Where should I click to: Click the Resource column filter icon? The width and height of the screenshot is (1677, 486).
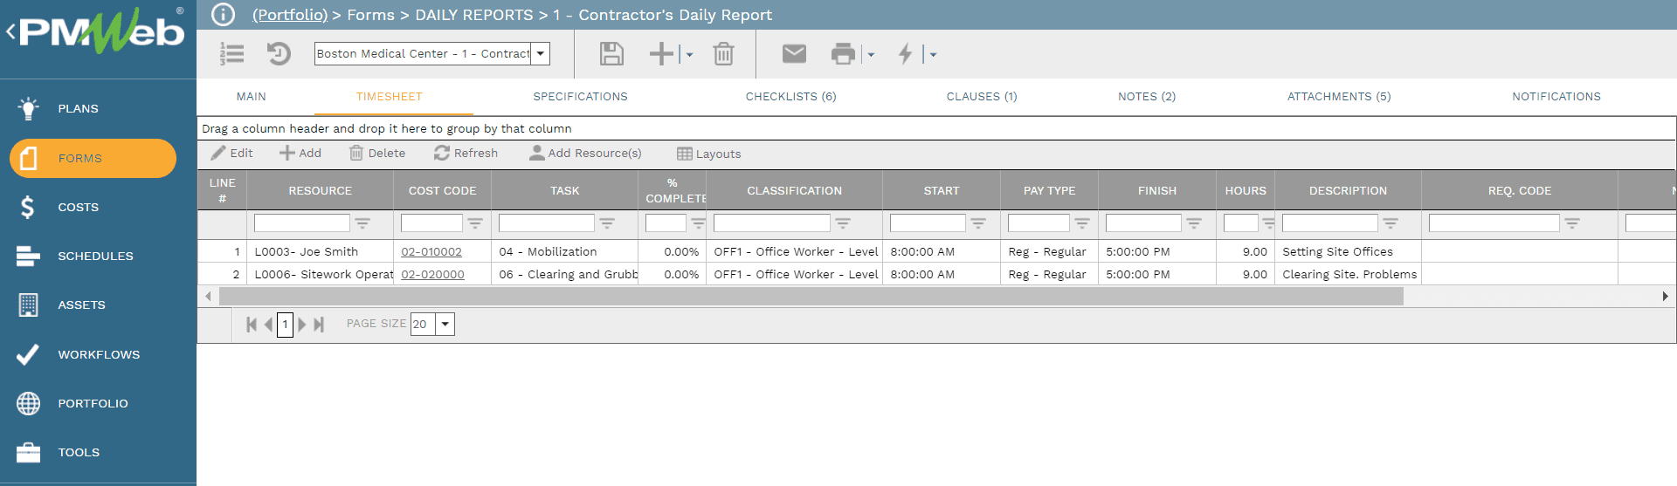(x=362, y=223)
